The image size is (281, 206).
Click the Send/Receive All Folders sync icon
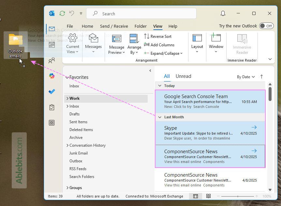point(62,13)
